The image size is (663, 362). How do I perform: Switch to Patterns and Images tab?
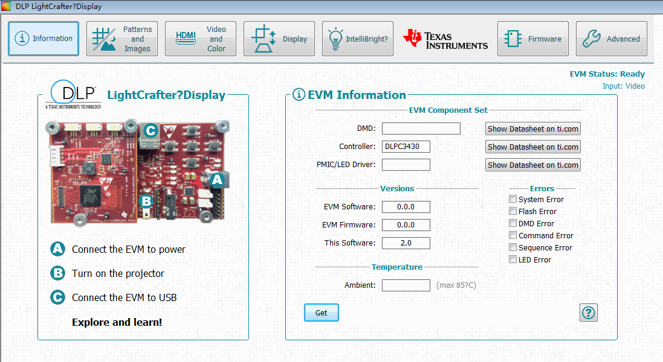tap(122, 39)
